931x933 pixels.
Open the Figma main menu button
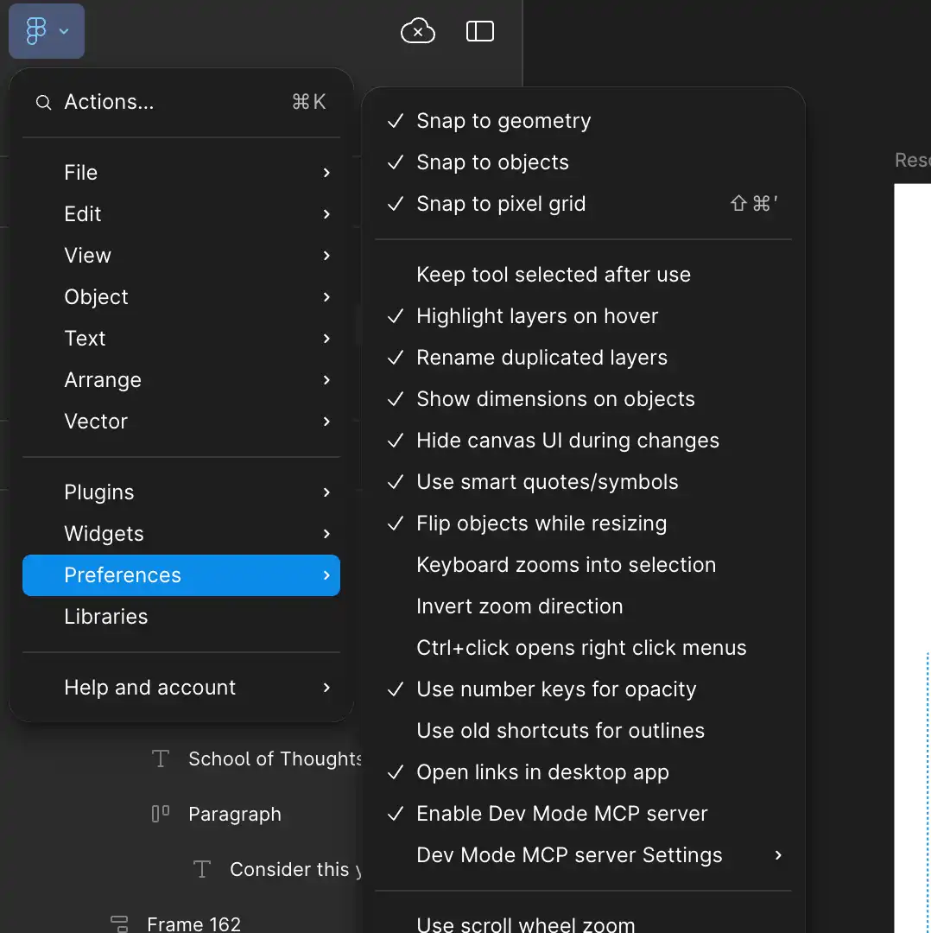tap(47, 31)
